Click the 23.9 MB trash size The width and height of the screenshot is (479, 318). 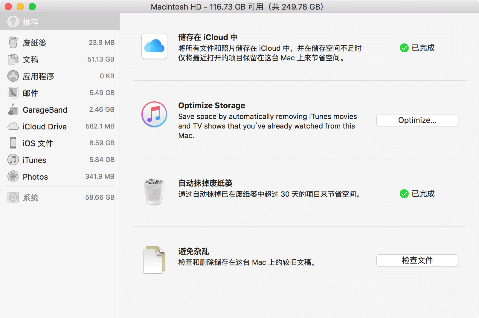[102, 42]
